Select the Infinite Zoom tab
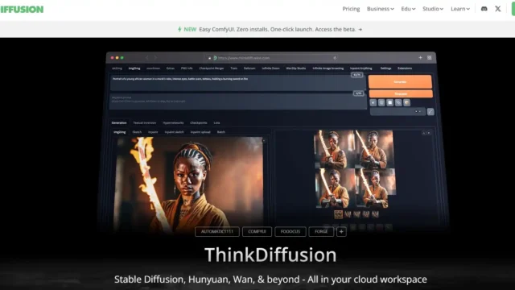 (270, 68)
